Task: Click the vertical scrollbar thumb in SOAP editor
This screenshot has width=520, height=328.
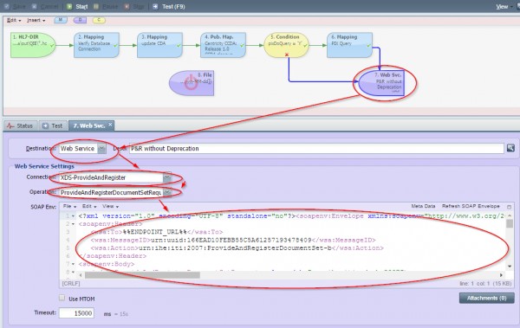Action: (510, 223)
